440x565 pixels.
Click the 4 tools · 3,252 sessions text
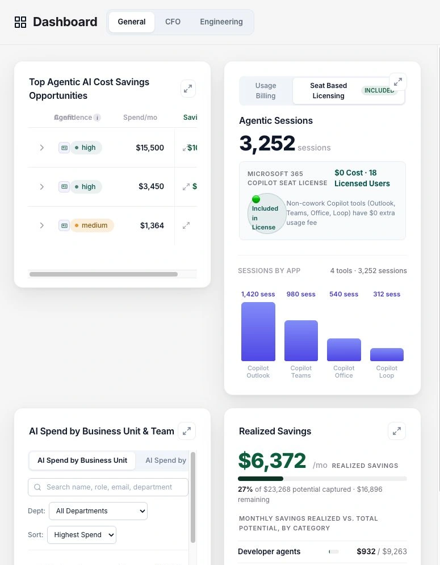pos(368,271)
